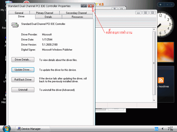Click the sidebar previous arrow
The image size is (177, 132).
(167, 5)
